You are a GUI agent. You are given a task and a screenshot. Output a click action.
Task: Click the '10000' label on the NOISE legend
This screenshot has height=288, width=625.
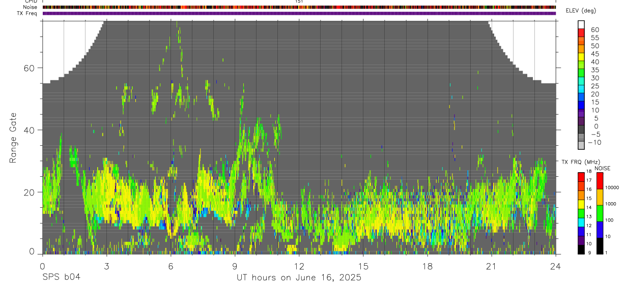613,187
